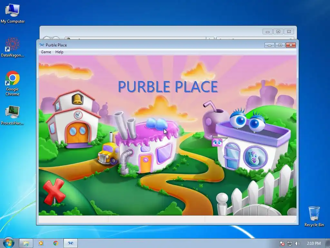Open ProcessHacker desktop shortcut

[x=13, y=115]
